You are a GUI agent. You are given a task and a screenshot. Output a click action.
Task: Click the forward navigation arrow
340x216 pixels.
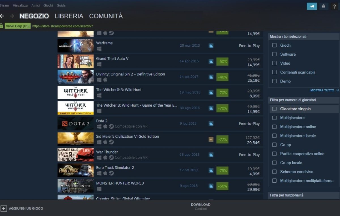12,16
